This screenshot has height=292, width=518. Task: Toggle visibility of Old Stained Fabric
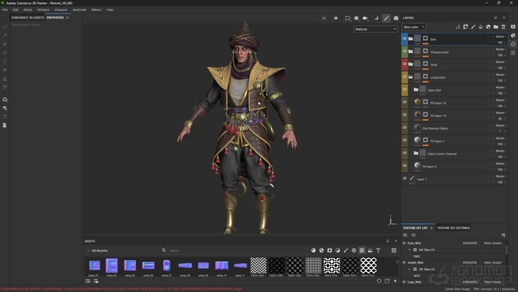tap(404, 128)
